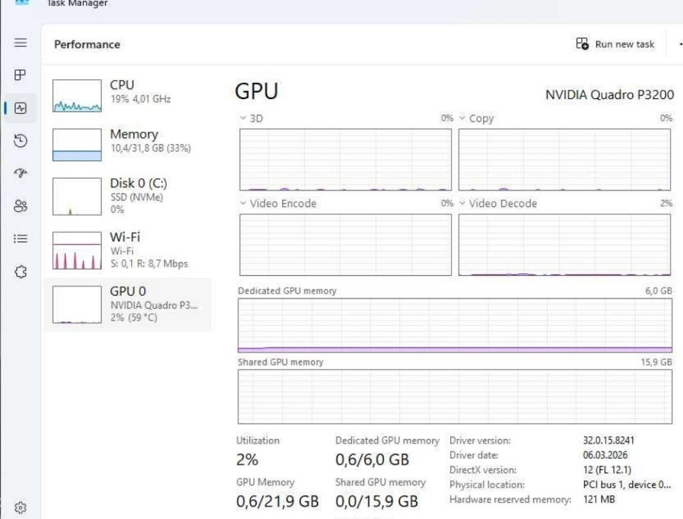Image resolution: width=683 pixels, height=519 pixels.
Task: Open the Startup apps page
Action: pyautogui.click(x=20, y=173)
